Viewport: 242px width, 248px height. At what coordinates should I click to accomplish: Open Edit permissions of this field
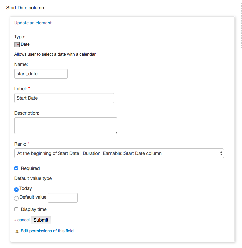pyautogui.click(x=47, y=231)
